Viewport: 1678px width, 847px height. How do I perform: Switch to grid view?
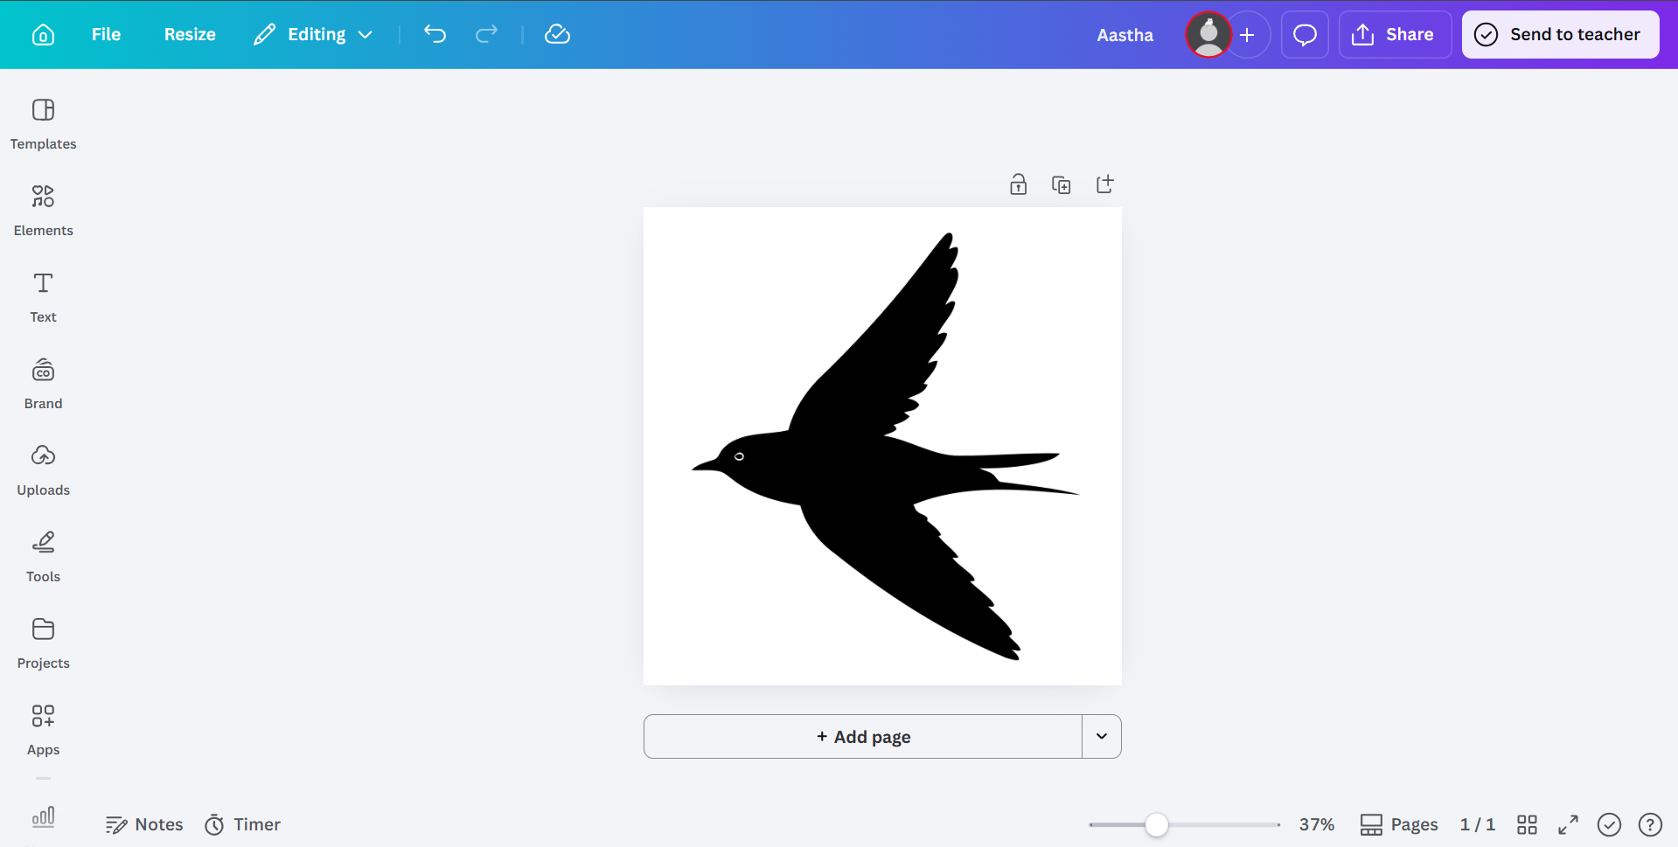[1527, 824]
